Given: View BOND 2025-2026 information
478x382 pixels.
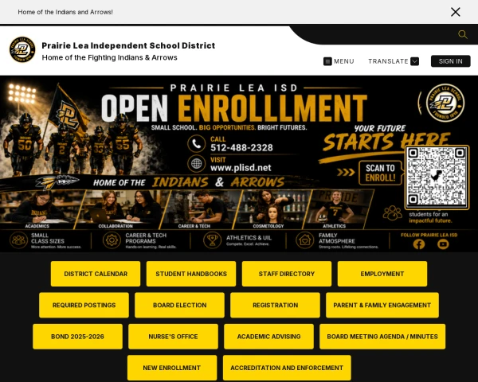Looking at the screenshot, I should click(x=77, y=337).
